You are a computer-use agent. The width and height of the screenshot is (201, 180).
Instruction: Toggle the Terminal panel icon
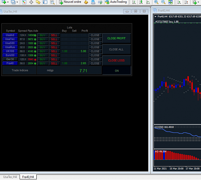(x=45, y=2)
